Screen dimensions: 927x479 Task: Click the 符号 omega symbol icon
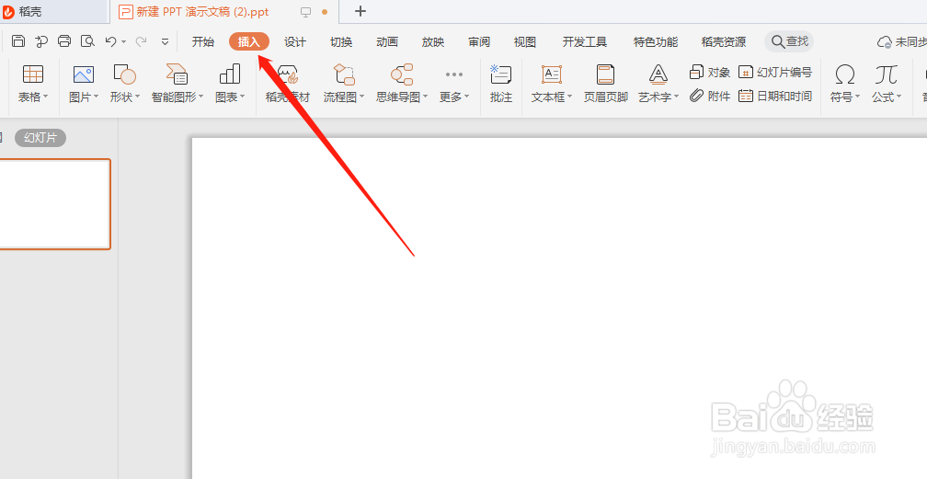pyautogui.click(x=845, y=74)
